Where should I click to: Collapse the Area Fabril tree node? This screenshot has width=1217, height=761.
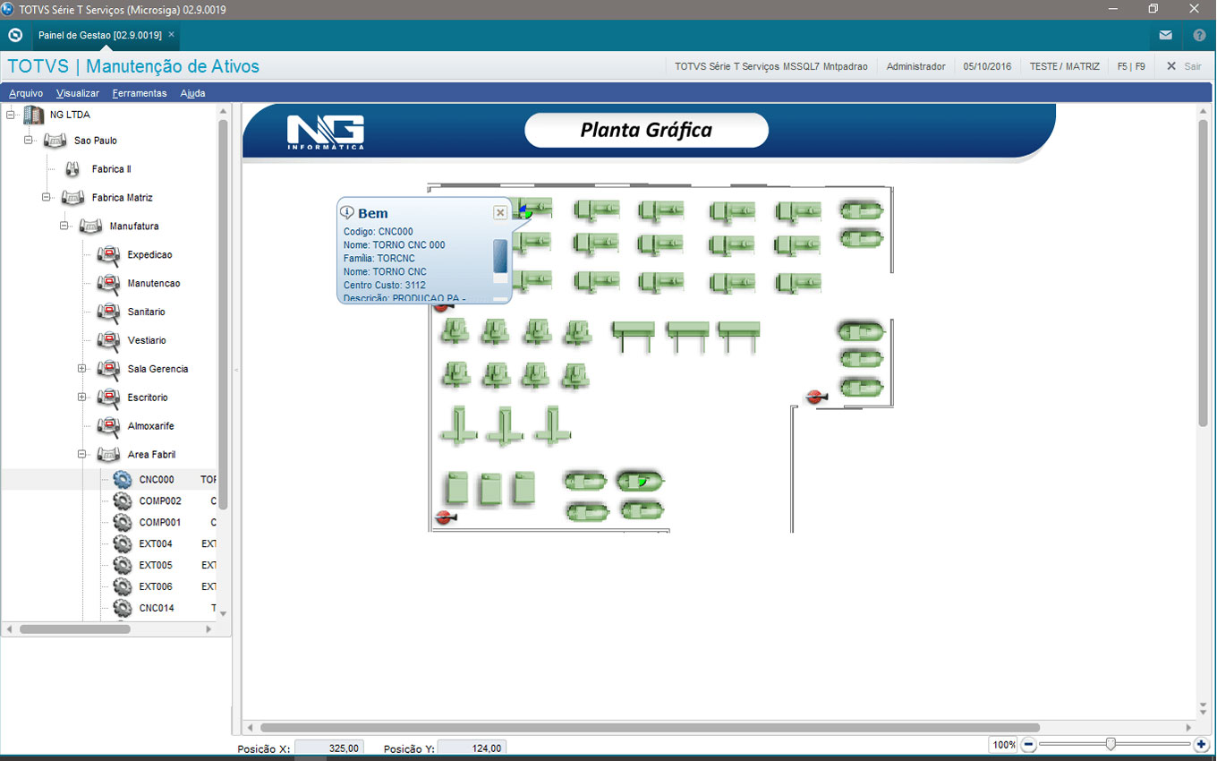[x=82, y=455]
